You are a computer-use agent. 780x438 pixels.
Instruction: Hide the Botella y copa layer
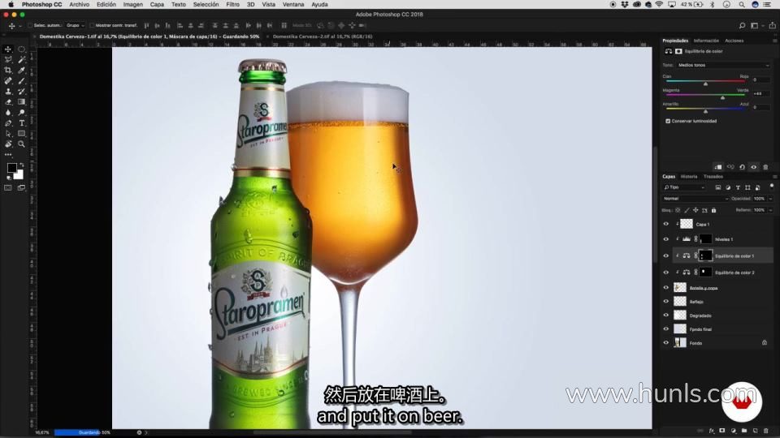(x=666, y=287)
